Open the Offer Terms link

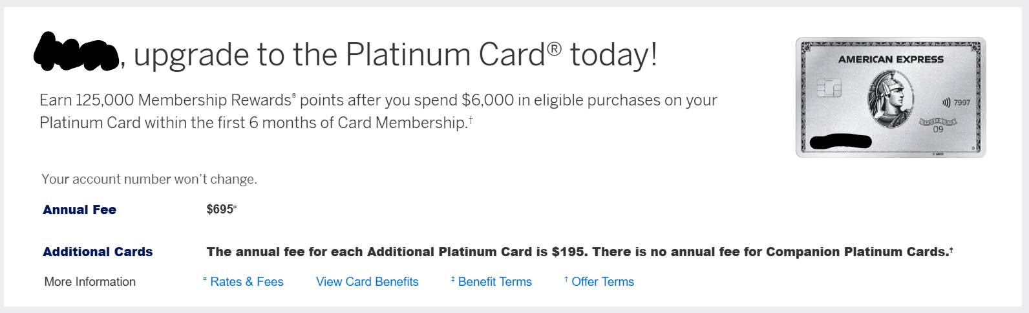pos(602,282)
